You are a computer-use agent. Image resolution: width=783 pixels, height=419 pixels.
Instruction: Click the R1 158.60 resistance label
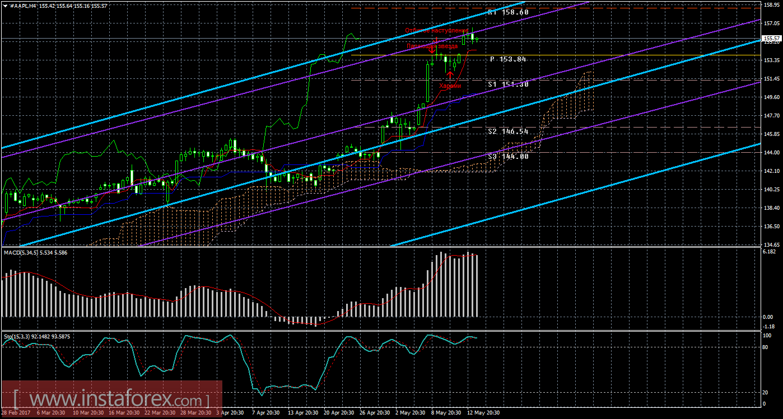pos(508,12)
